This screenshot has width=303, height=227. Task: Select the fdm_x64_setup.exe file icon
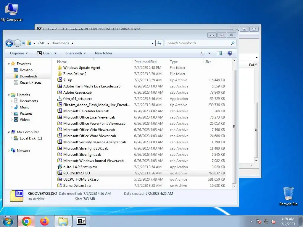[60, 99]
